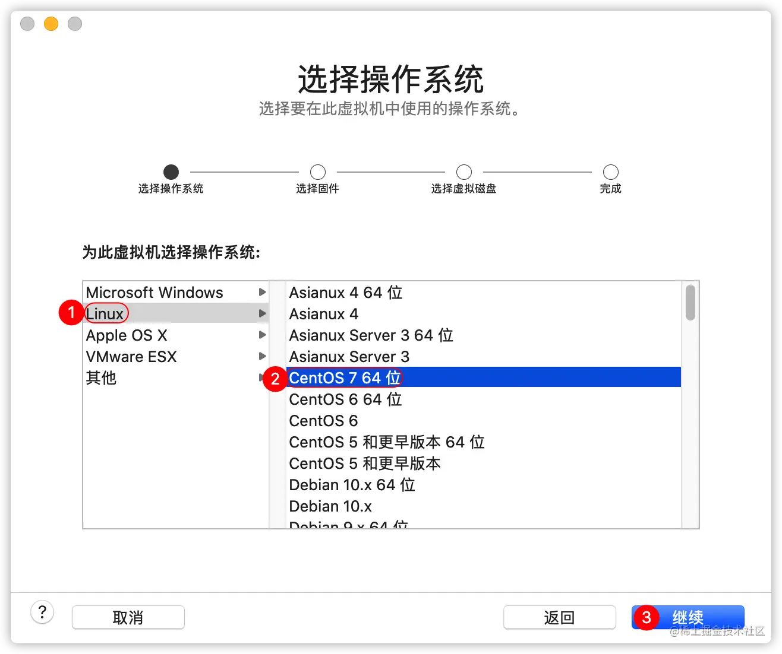
Task: Expand the VMware ESX category arrow
Action: click(x=262, y=356)
